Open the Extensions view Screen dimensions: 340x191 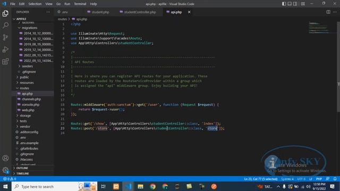5,62
